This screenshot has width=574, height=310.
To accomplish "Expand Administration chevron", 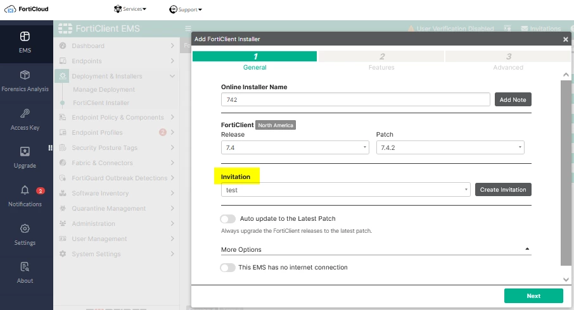I will tap(172, 223).
